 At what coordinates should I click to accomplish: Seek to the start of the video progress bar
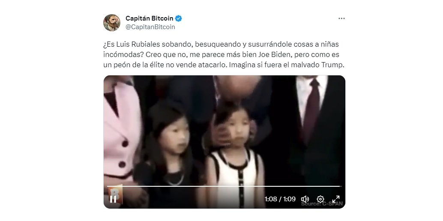(108, 186)
